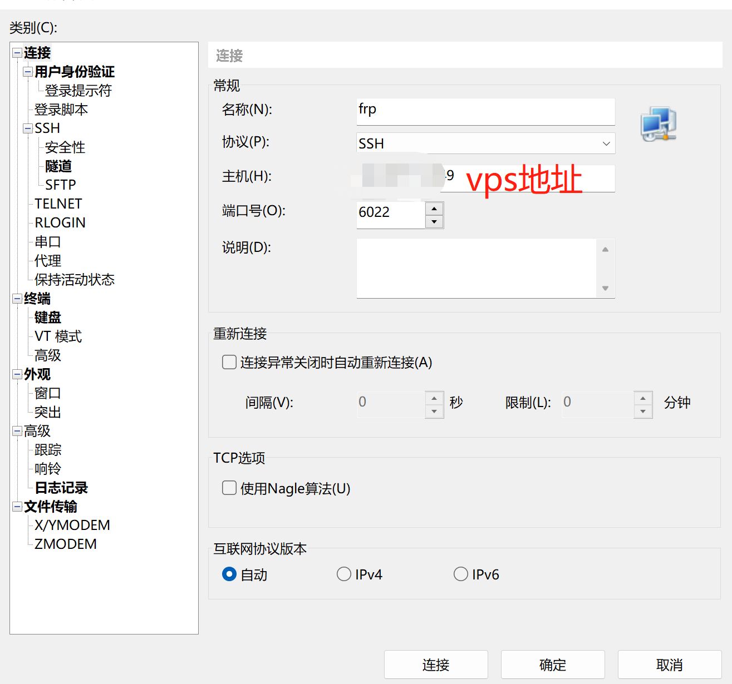
Task: Click the 连接 button to connect
Action: [x=436, y=664]
